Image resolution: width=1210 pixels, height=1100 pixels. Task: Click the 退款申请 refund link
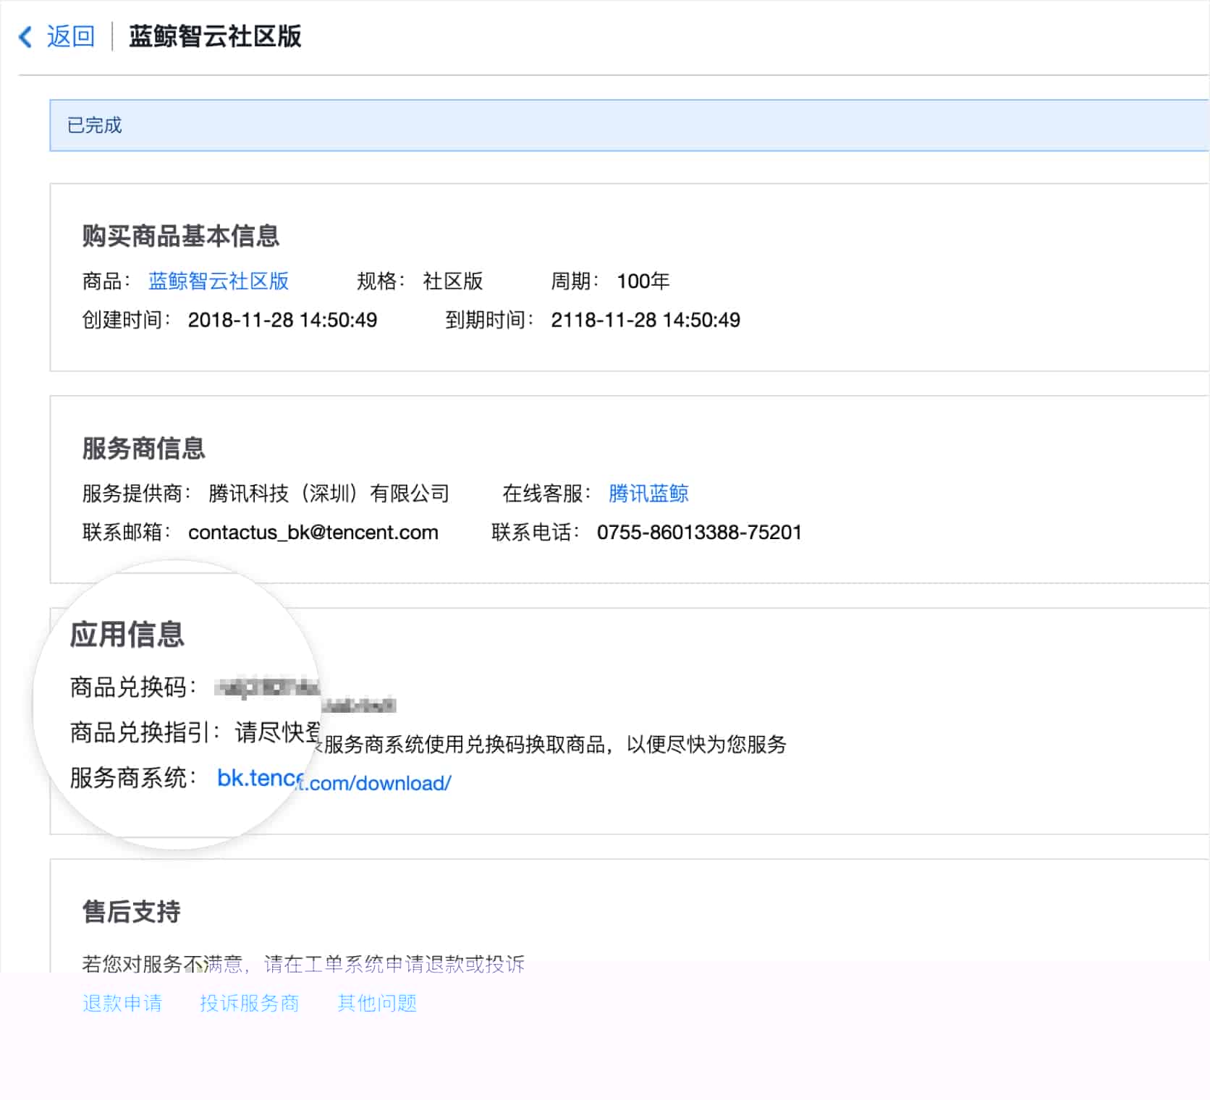(x=122, y=1003)
